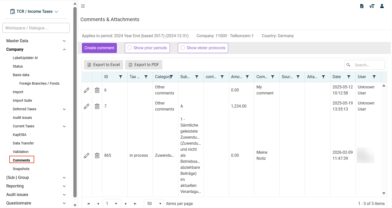Open the text size settings icon
The image size is (392, 208).
pos(372,6)
